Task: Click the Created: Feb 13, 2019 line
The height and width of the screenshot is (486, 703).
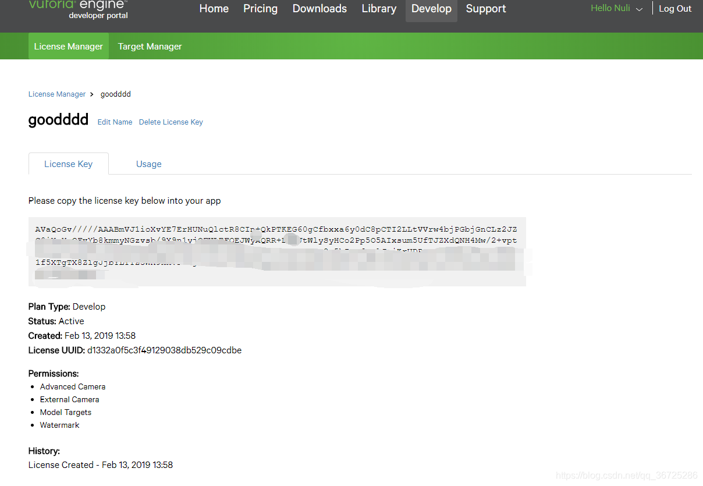Action: pos(82,335)
